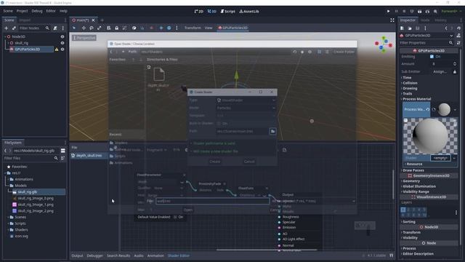Select the Move mode tool in viewport toolbar
This screenshot has height=262, width=465.
[x=84, y=28]
